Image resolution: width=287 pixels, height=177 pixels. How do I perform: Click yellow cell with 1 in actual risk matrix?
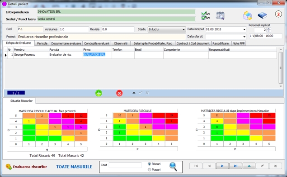[29, 121]
